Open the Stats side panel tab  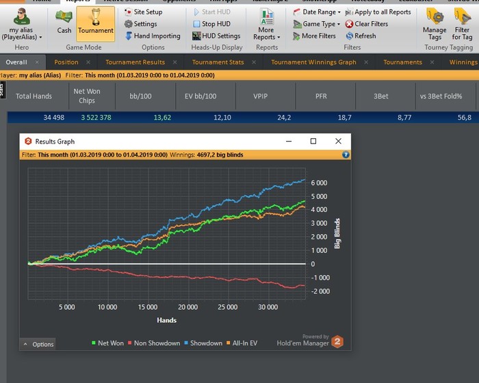click(x=3, y=90)
